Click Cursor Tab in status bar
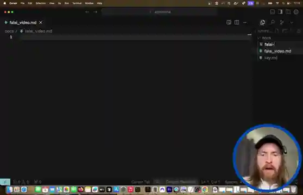The width and height of the screenshot is (303, 195). click(x=141, y=182)
